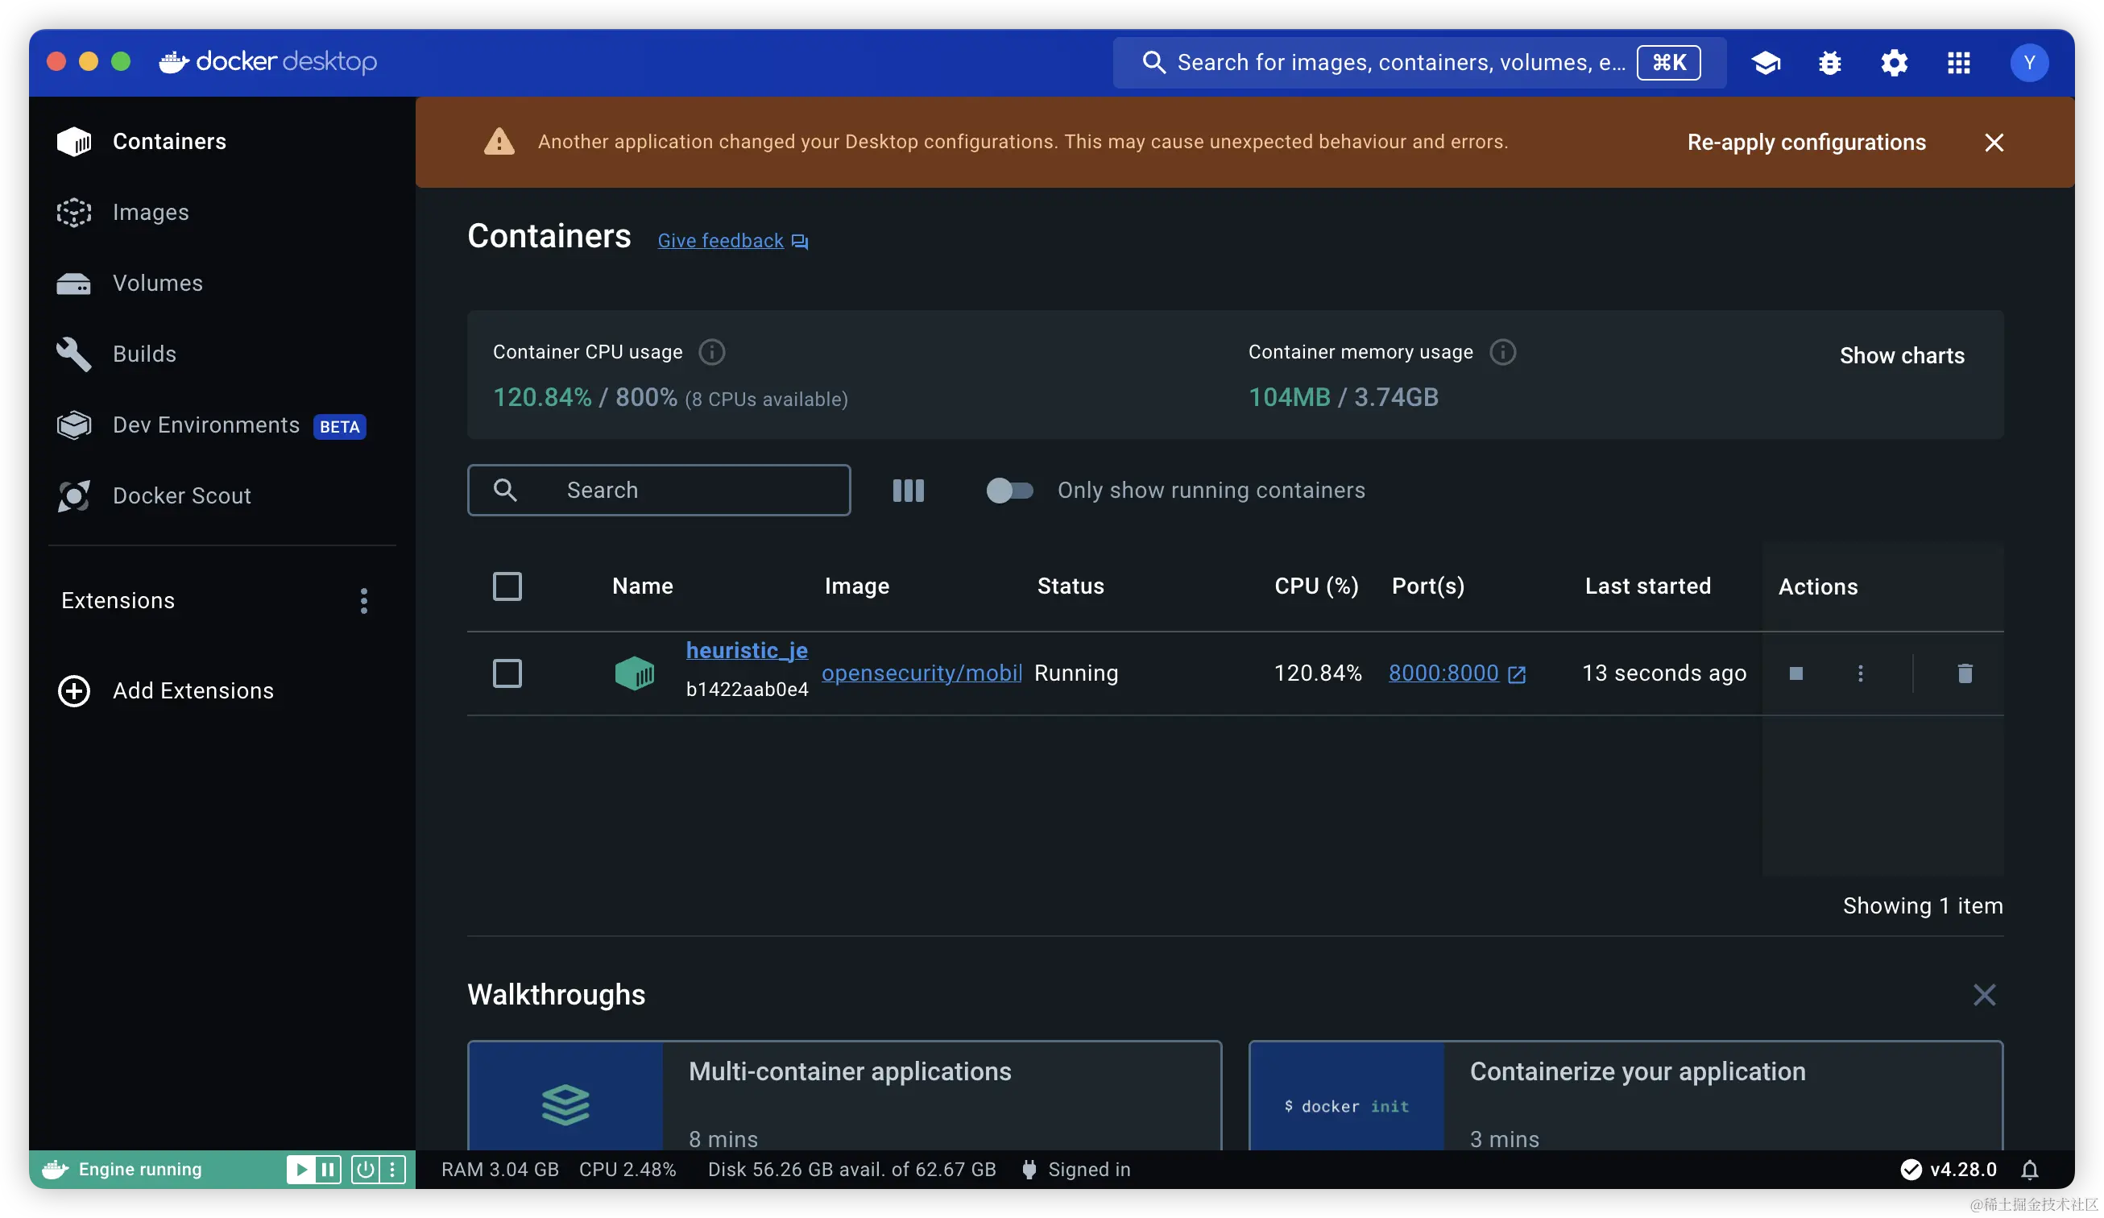Open the Multi-container applications walkthrough card
This screenshot has height=1218, width=2104.
pyautogui.click(x=844, y=1096)
